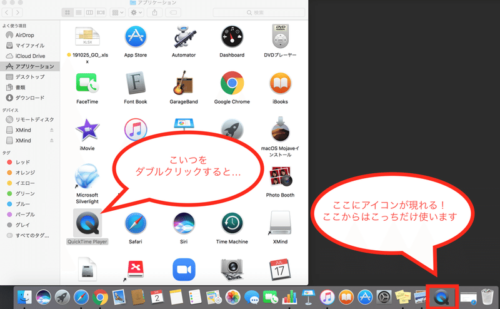Select the ブルー blue tag
The image size is (500, 309).
[x=29, y=204]
